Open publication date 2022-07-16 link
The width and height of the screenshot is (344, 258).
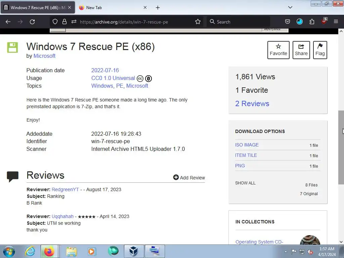point(105,71)
